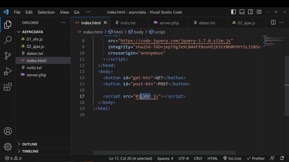Screen dimensions: 289x162
Task: Open notiz.txt in the explorer
Action: point(43,67)
